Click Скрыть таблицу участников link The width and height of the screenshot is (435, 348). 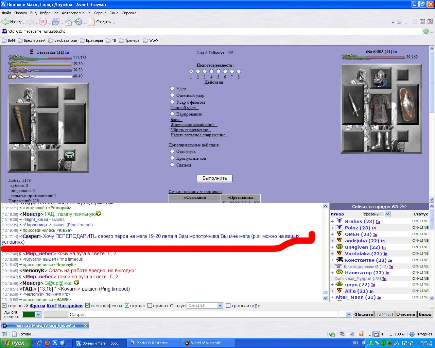pos(195,192)
